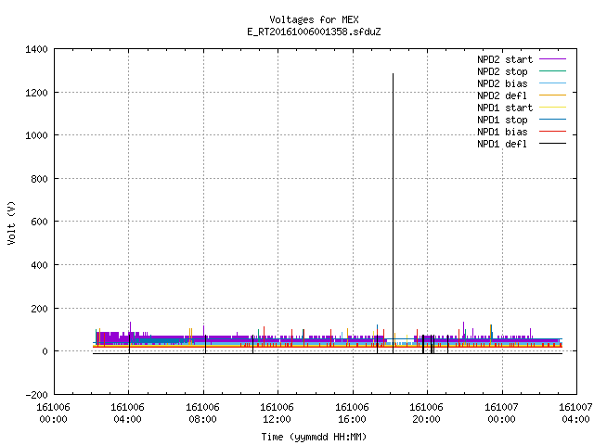Click the 161007 04:00 x-axis label
This screenshot has width=594, height=445.
(575, 413)
